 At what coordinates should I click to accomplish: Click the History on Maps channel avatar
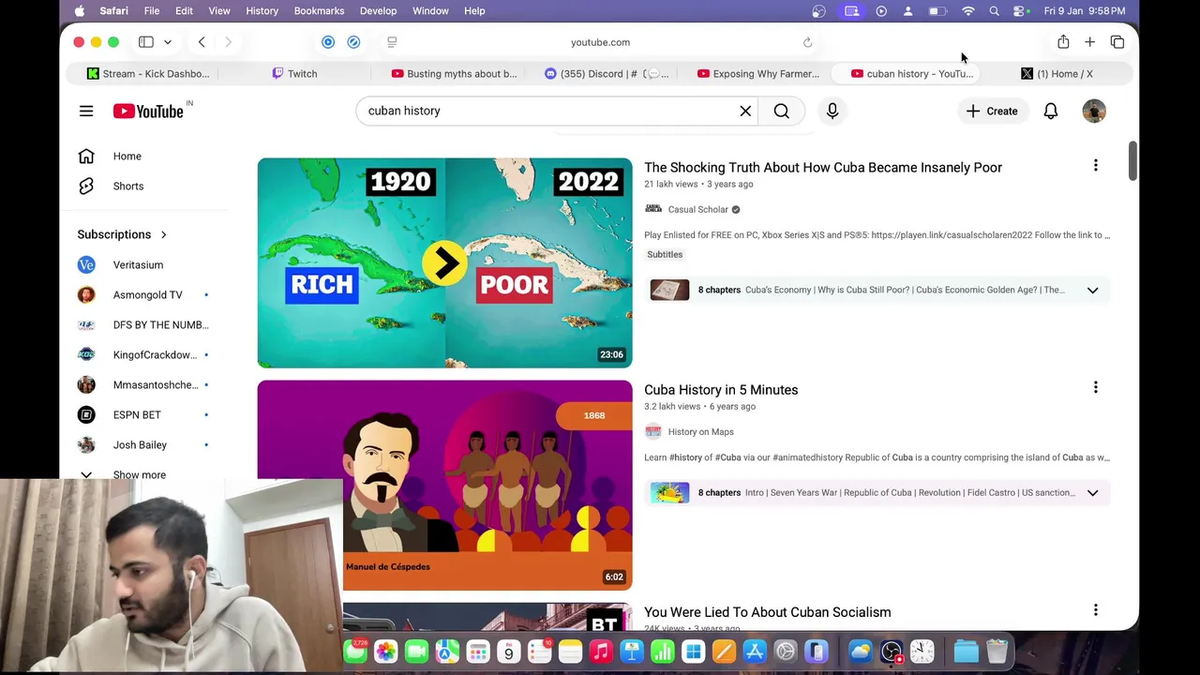point(653,431)
